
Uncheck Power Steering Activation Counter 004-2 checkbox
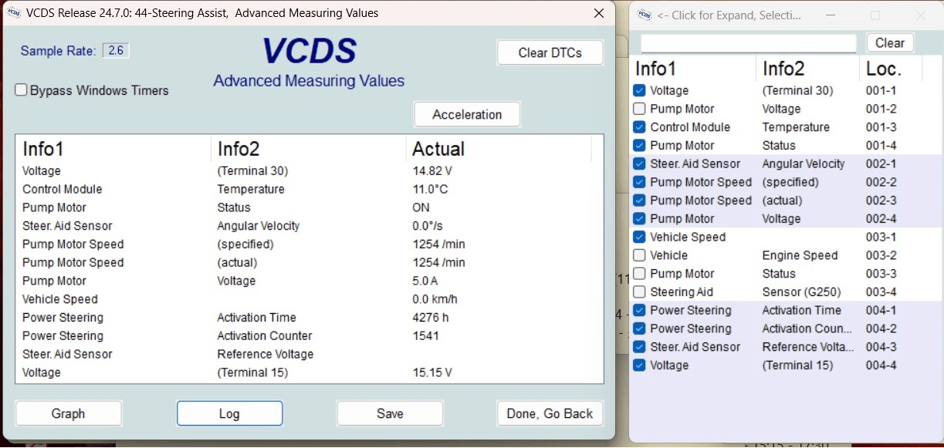click(639, 328)
